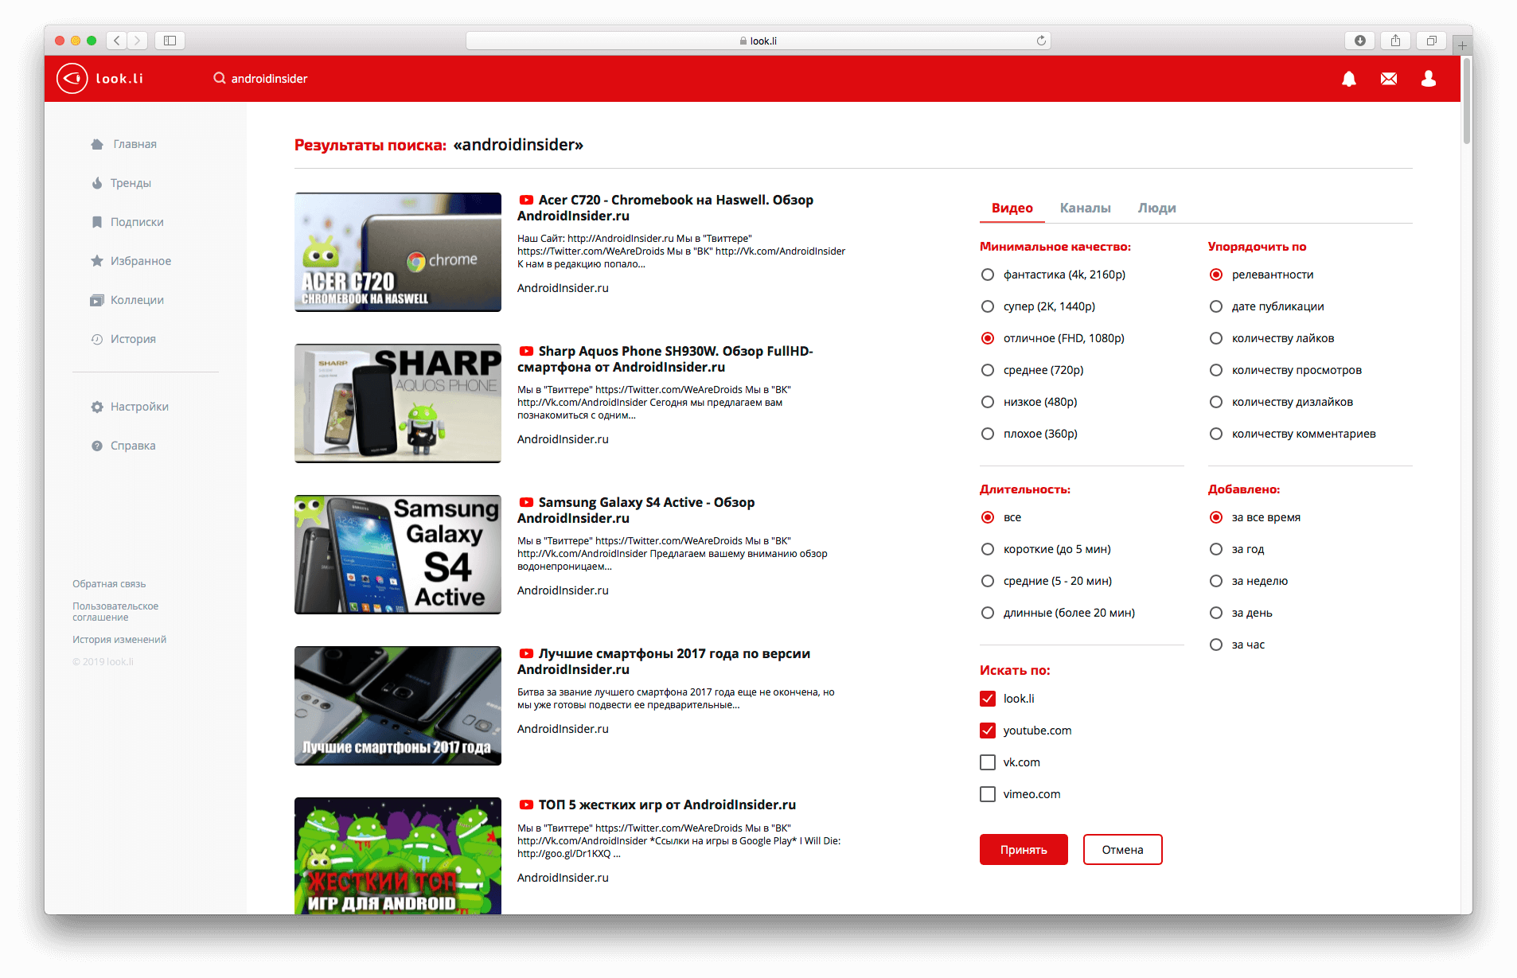Image resolution: width=1517 pixels, height=978 pixels.
Task: Click the Справка question mark icon
Action: [x=97, y=446]
